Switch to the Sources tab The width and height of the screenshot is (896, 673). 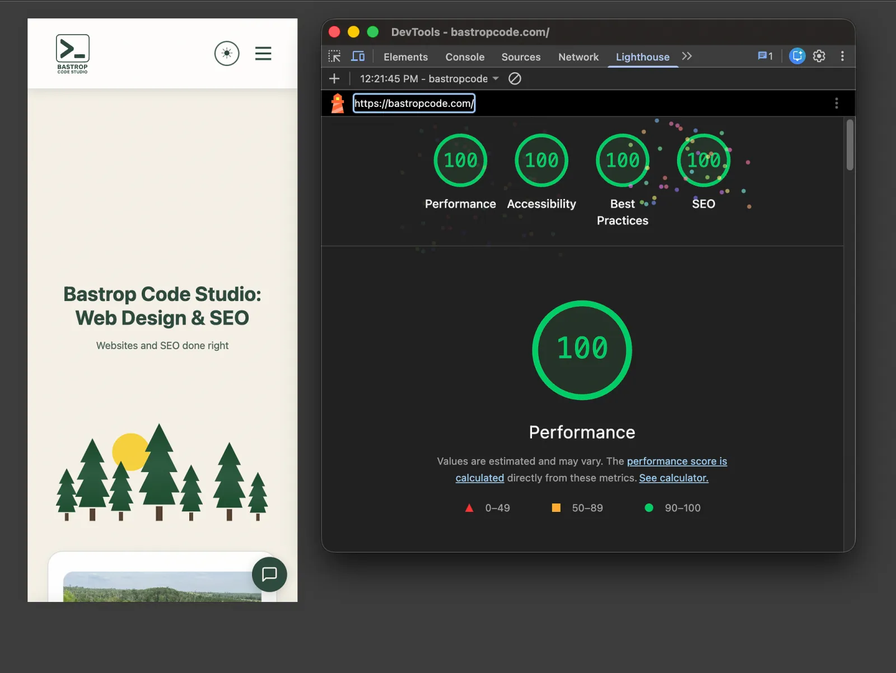(x=521, y=57)
